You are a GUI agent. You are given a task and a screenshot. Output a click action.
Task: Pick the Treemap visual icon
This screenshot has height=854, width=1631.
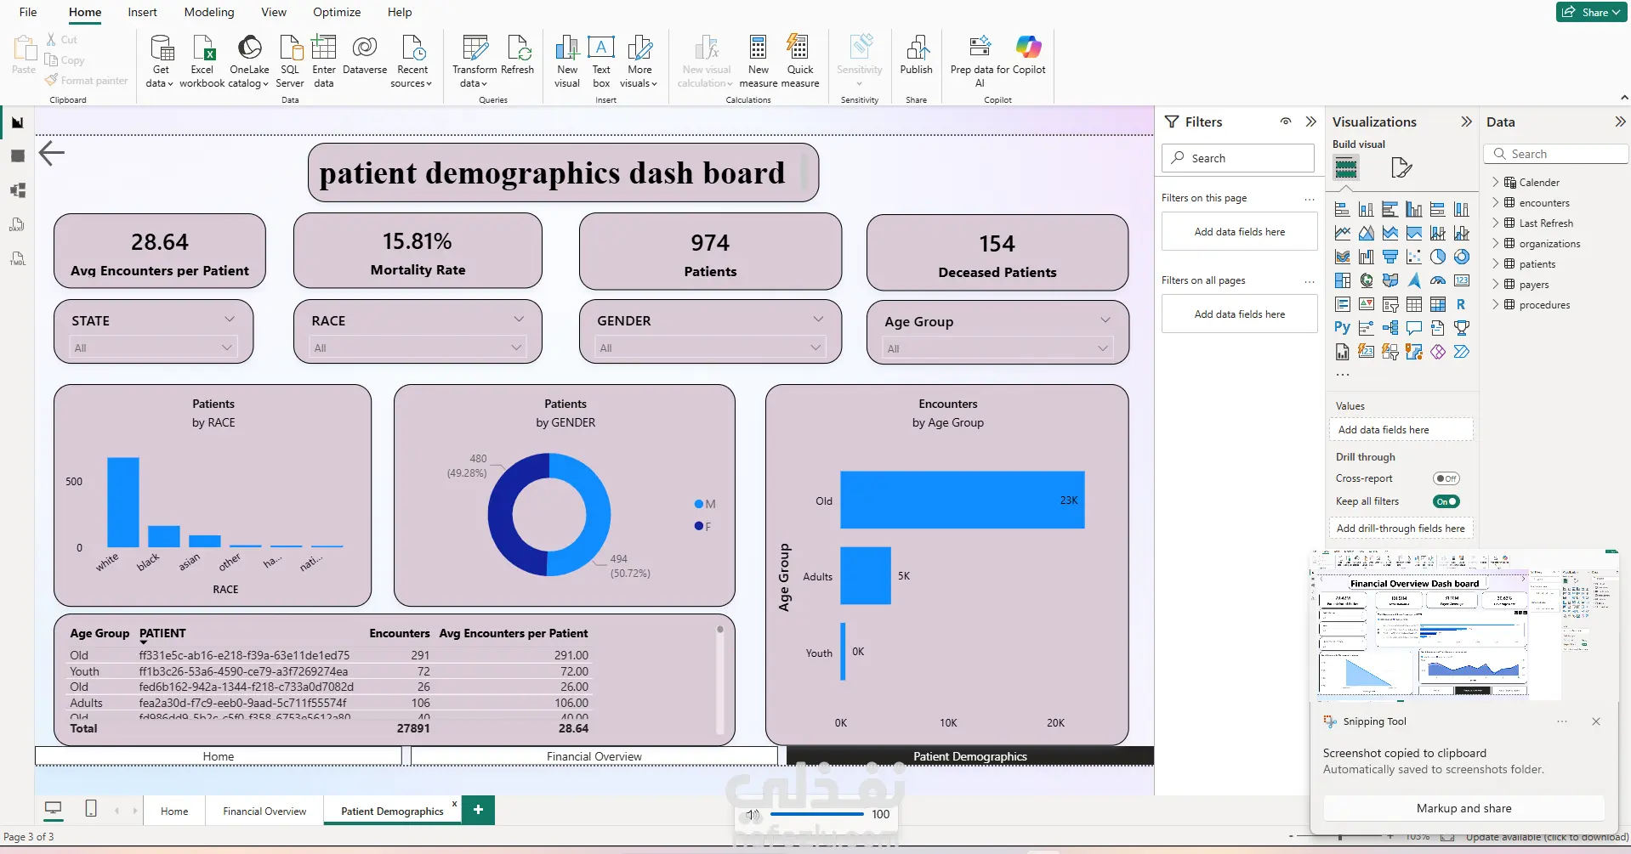click(x=1343, y=280)
